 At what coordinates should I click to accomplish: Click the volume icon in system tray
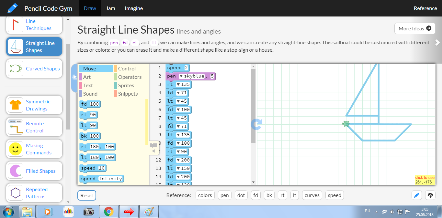[x=392, y=212]
